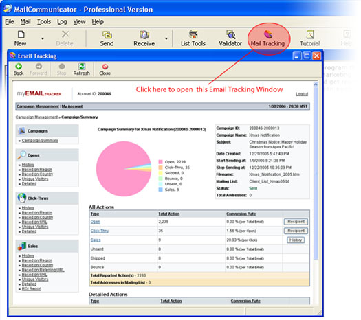Open Detailed under Click-Thrus
The image size is (361, 320).
[x=29, y=231]
